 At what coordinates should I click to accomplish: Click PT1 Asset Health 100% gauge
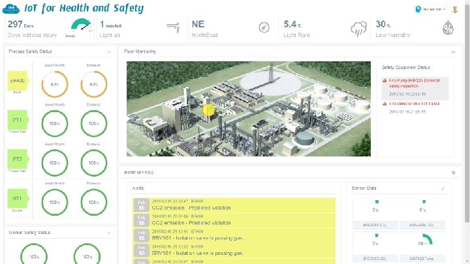pyautogui.click(x=55, y=123)
